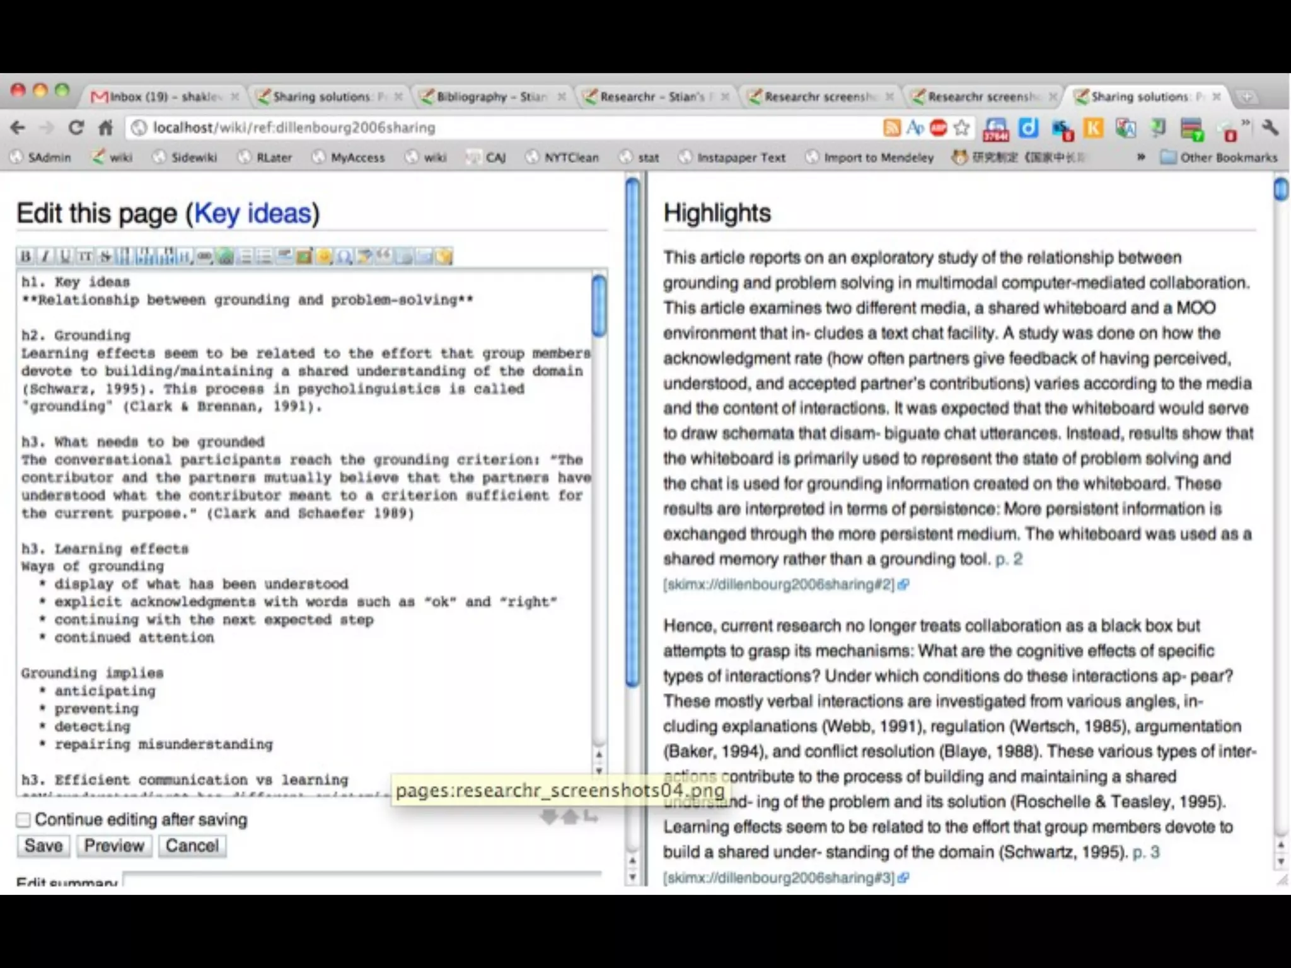Image resolution: width=1291 pixels, height=968 pixels.
Task: Click the Save button
Action: pyautogui.click(x=43, y=846)
